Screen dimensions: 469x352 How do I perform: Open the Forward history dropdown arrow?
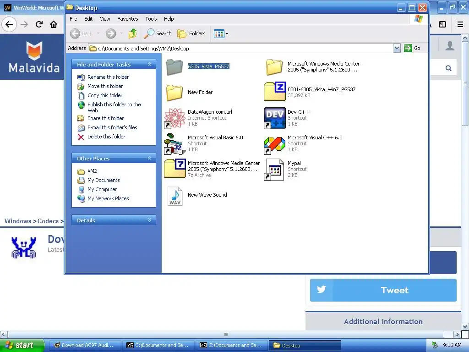121,33
